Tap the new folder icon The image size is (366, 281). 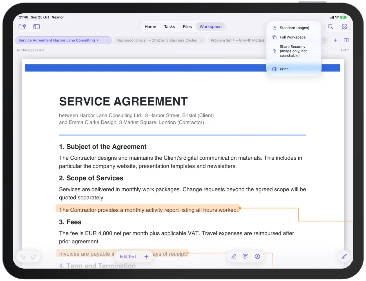(x=22, y=27)
